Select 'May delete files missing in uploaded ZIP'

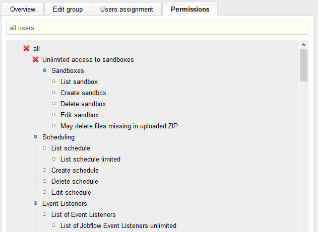tap(119, 126)
